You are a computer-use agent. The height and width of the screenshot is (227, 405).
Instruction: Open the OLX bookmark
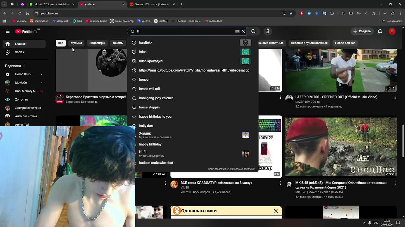[77, 21]
